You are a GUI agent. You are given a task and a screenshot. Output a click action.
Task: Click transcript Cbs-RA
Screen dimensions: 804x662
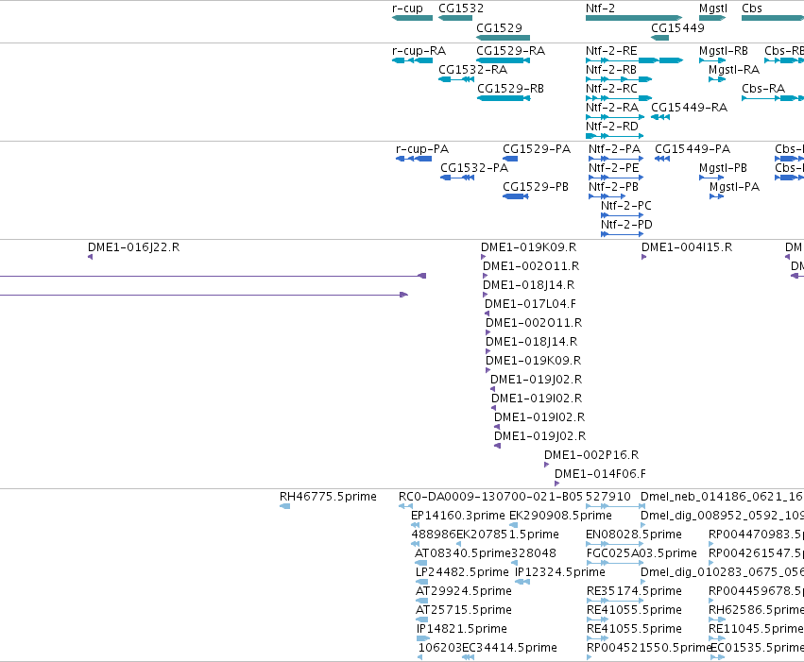click(x=763, y=89)
